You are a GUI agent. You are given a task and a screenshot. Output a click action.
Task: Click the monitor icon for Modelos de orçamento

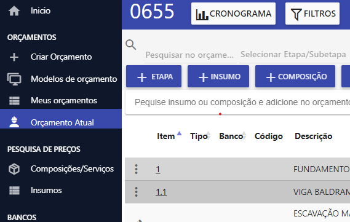[14, 79]
